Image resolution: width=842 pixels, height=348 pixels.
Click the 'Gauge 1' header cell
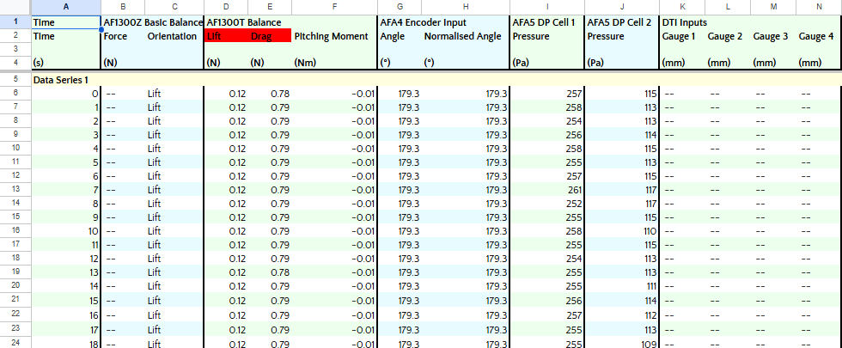[682, 36]
